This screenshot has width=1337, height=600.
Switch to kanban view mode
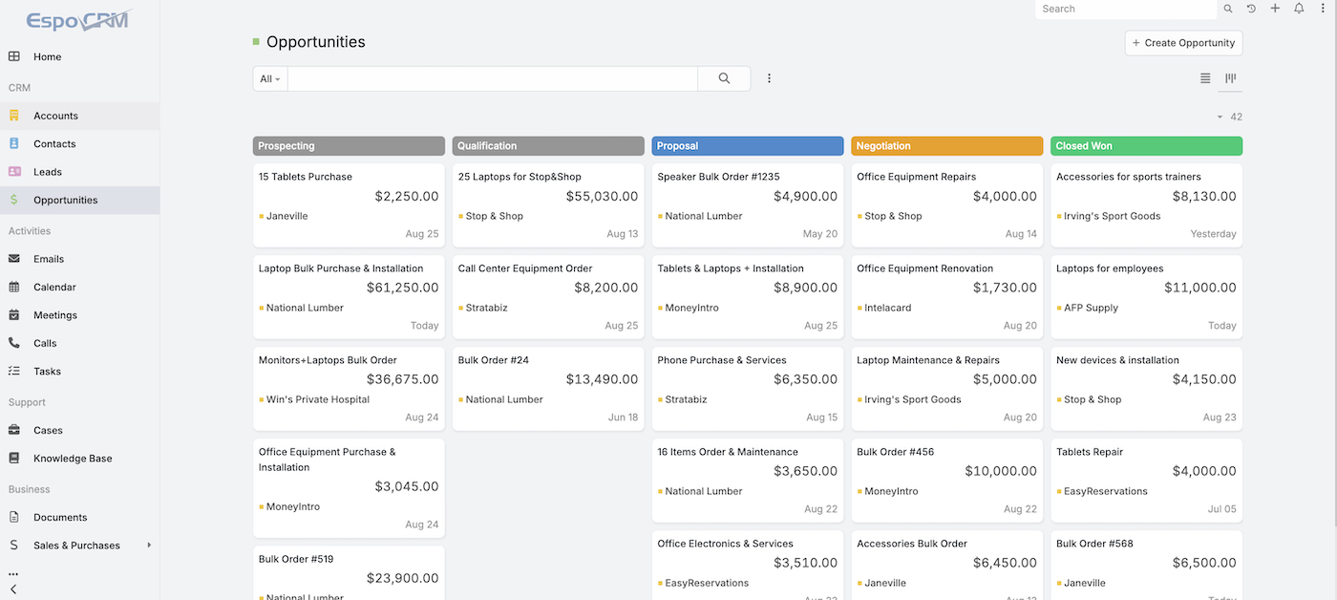pos(1231,78)
